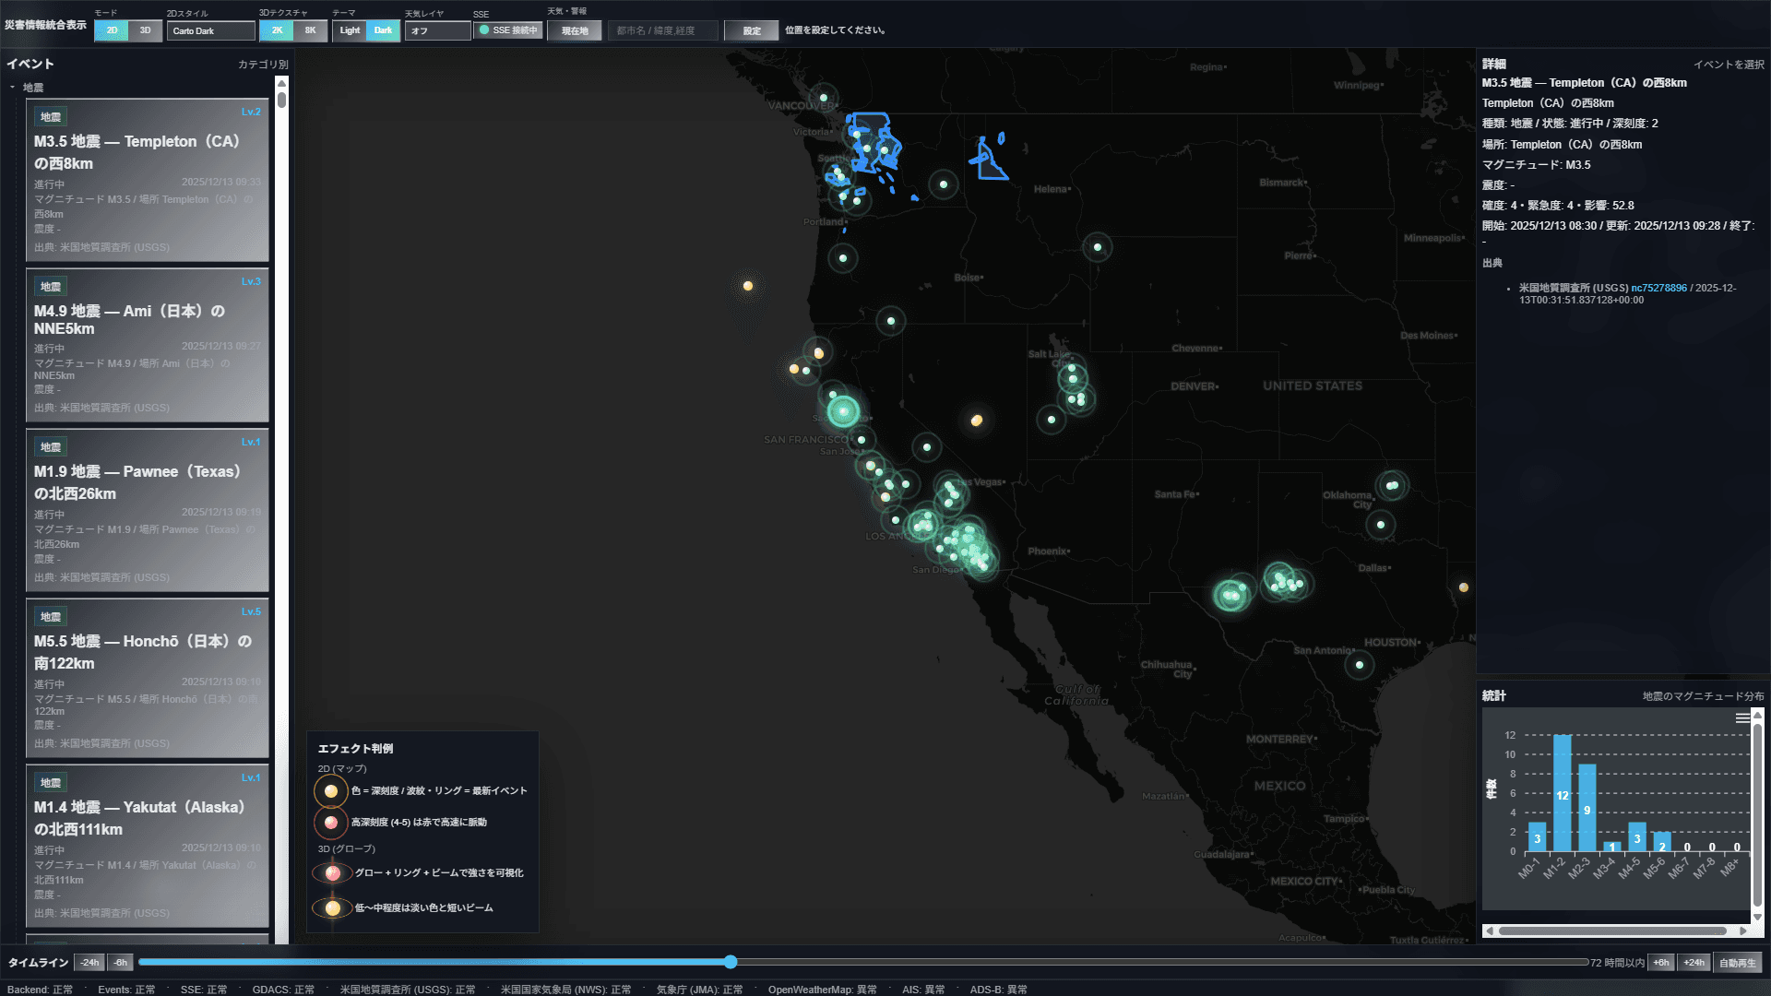Click OpenWeatherMap status in status bar

(x=822, y=990)
